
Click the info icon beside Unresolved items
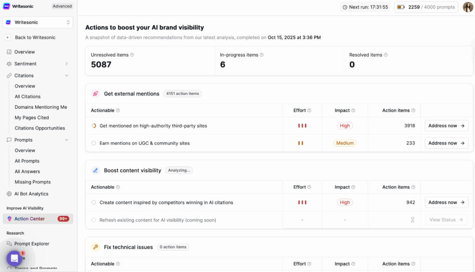pos(132,55)
